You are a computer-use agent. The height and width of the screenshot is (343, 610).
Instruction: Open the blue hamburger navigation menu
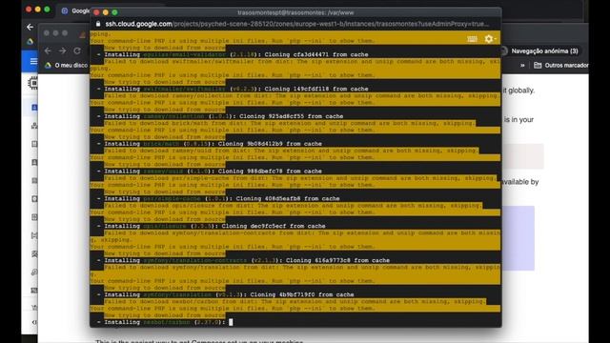(x=33, y=61)
